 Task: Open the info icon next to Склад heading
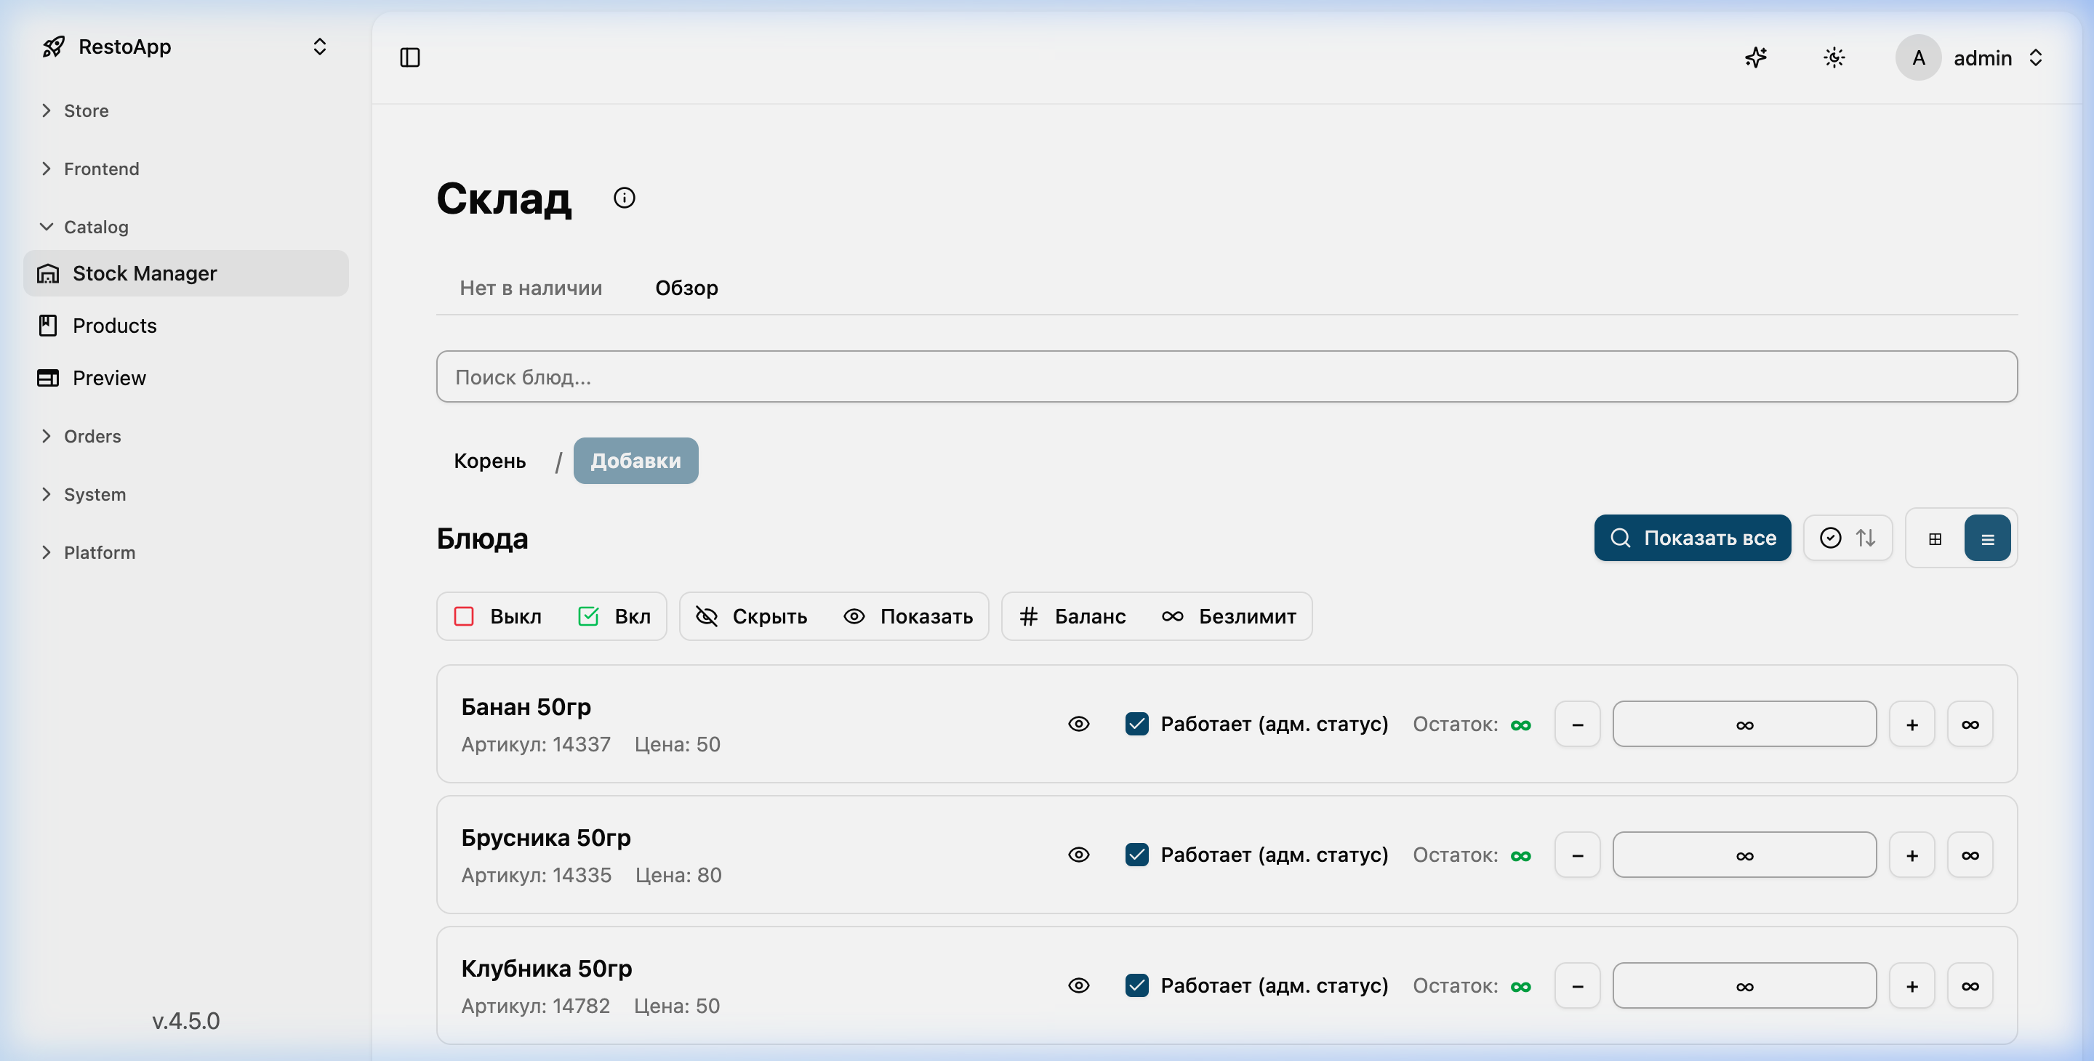tap(624, 198)
